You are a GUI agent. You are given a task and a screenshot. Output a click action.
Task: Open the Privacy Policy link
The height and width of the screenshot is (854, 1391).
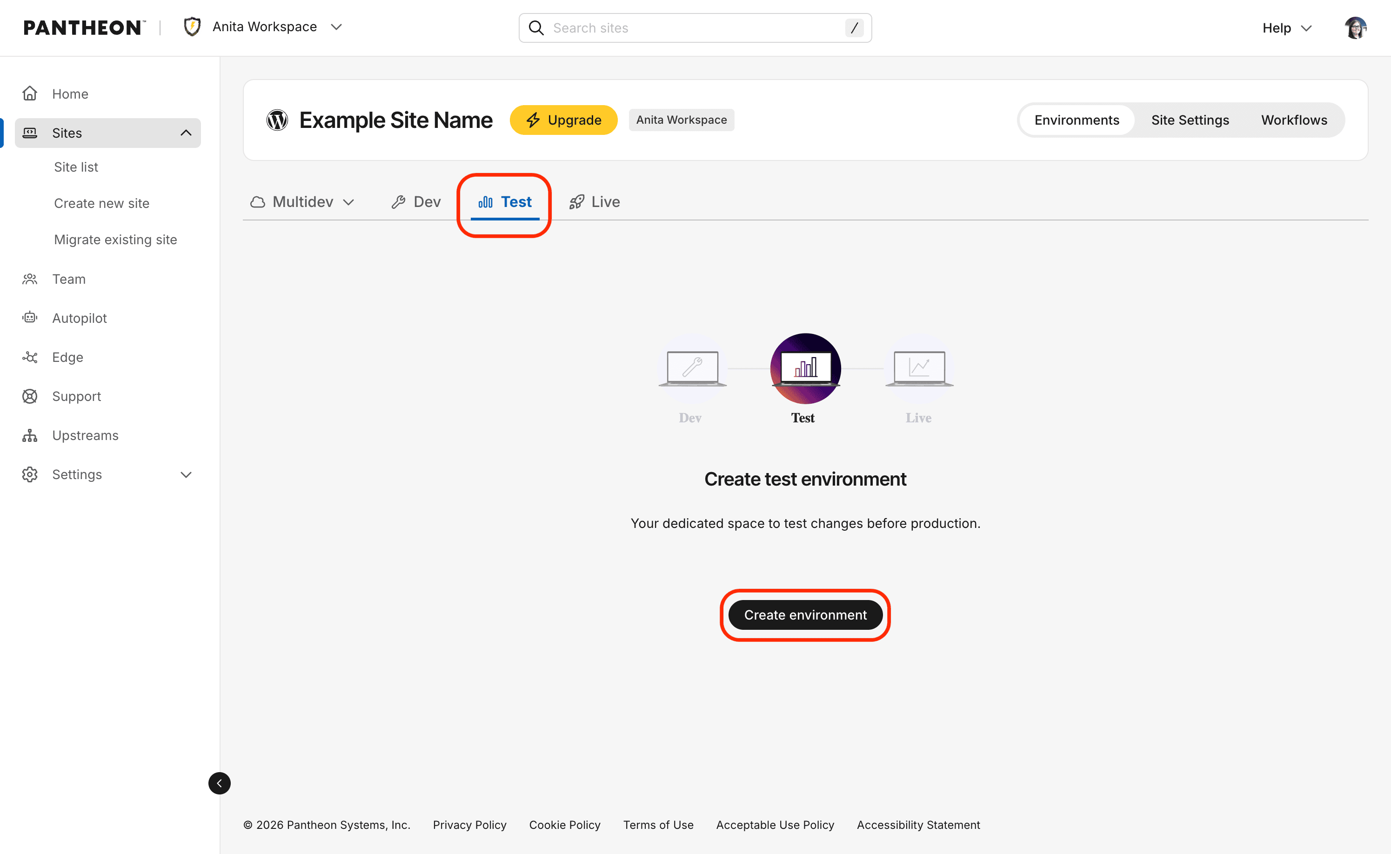tap(469, 825)
